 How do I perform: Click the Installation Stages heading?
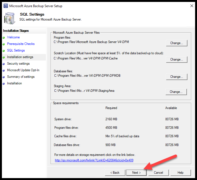tap(16, 31)
